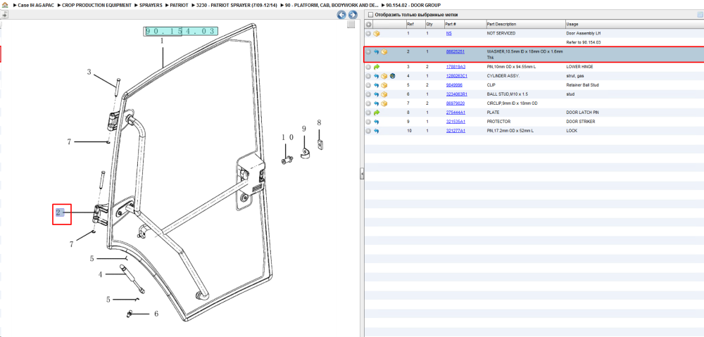
Task: Click the dark round icon in CYLINDER ASSY. row
Action: coord(392,76)
